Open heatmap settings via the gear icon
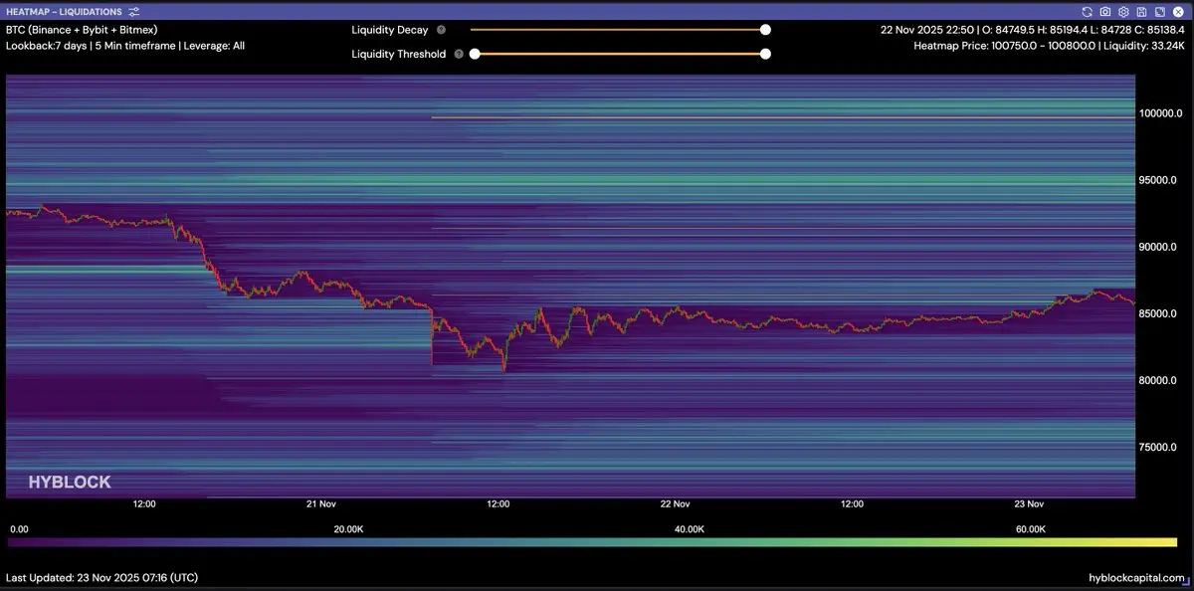 pos(1123,12)
